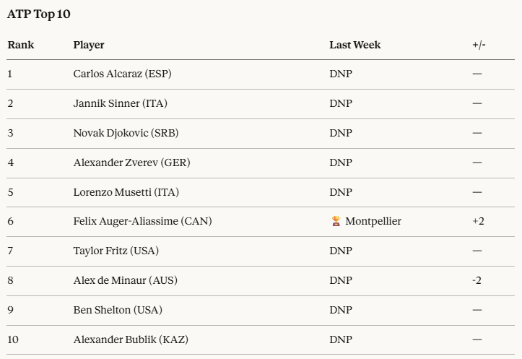Select Taylor Fritz (USA) player name
The width and height of the screenshot is (522, 359).
(116, 251)
